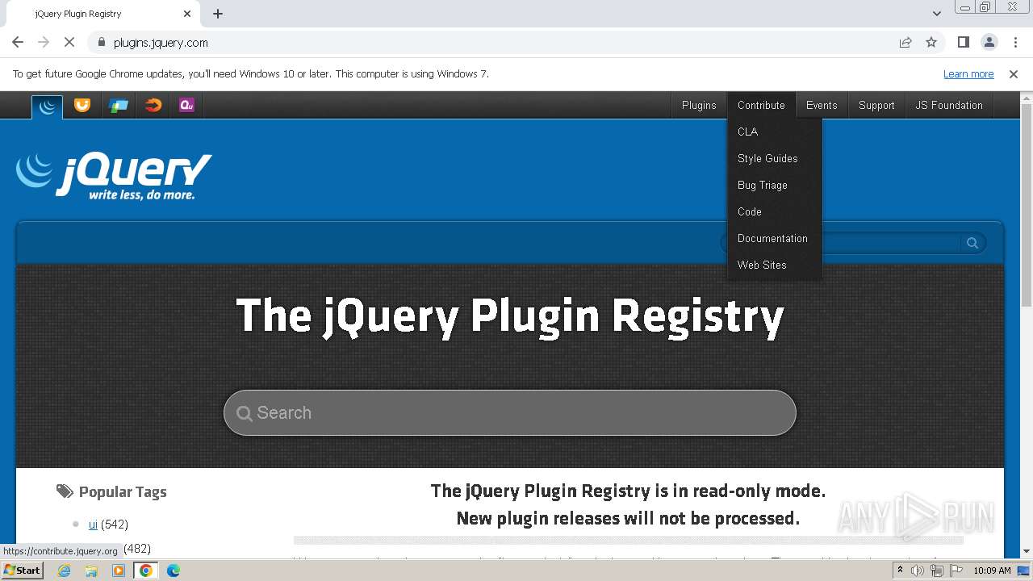Select Bug Triage from the Contribute dropdown

click(775, 185)
